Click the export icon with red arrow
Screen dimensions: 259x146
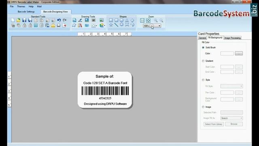(64, 25)
